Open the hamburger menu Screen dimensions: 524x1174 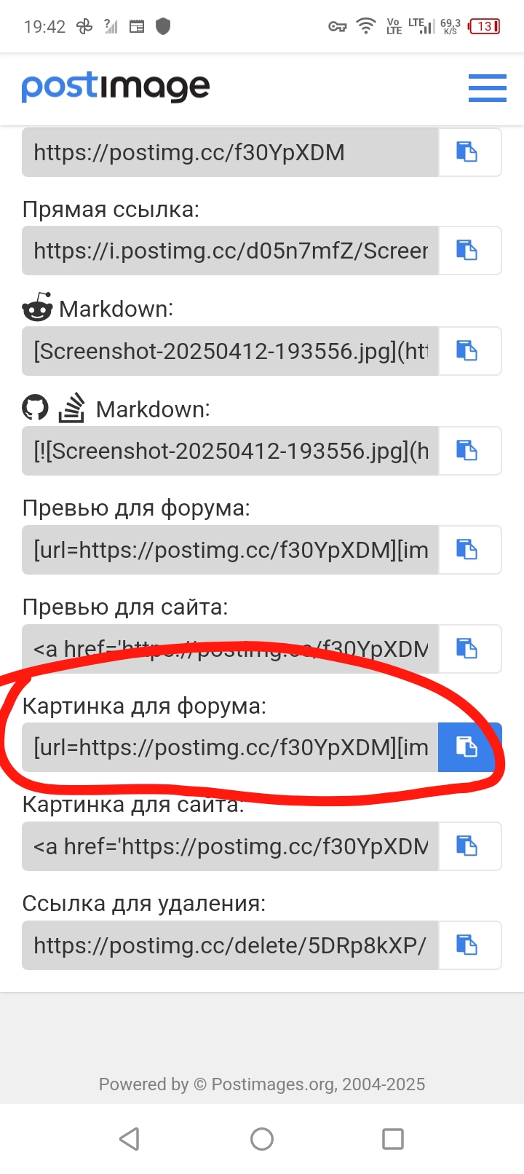tap(487, 88)
